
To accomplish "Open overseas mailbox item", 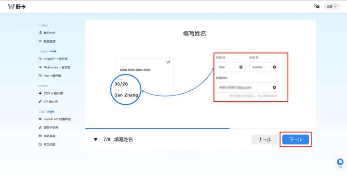I will [x=47, y=136].
